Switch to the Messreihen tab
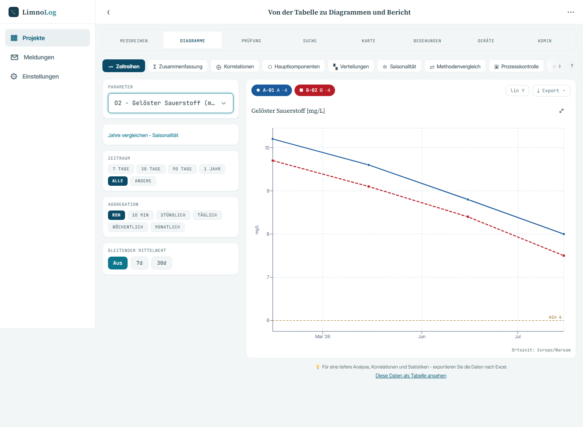Screen dimensions: 583x427 click(x=134, y=41)
